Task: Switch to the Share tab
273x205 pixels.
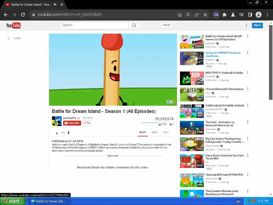Action: (x=154, y=132)
